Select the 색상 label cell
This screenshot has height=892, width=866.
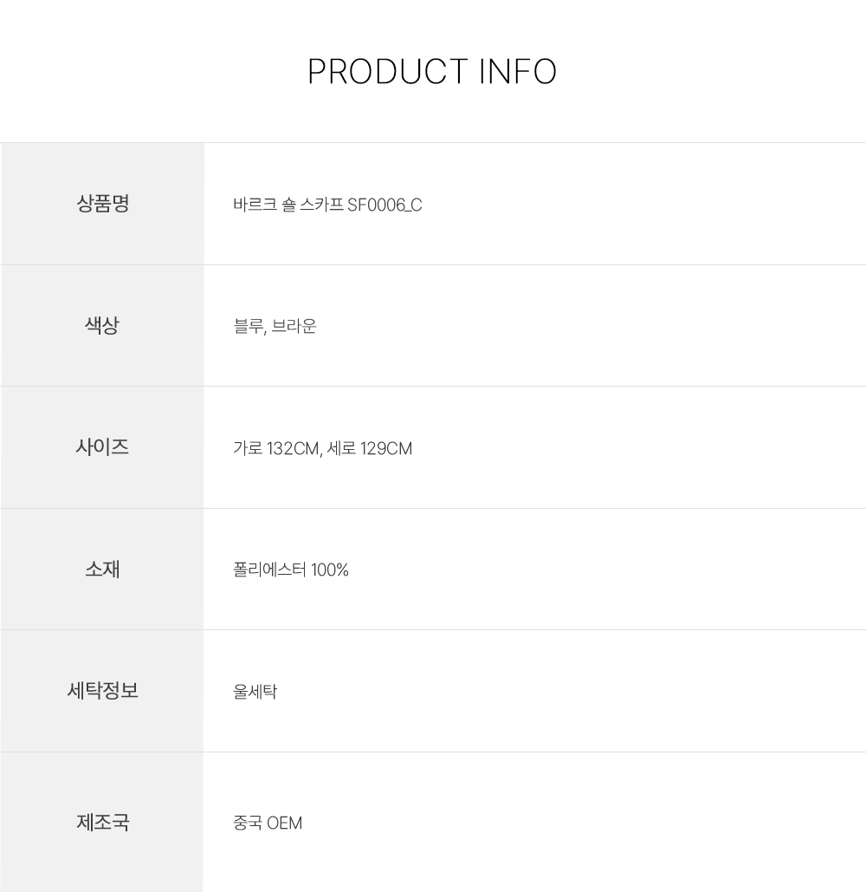click(x=103, y=326)
